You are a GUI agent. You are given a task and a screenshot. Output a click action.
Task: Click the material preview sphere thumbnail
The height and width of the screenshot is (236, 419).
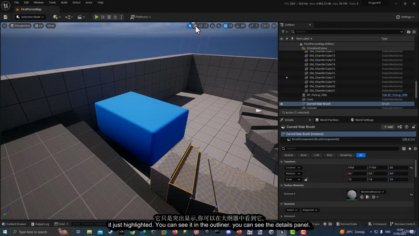tap(352, 195)
